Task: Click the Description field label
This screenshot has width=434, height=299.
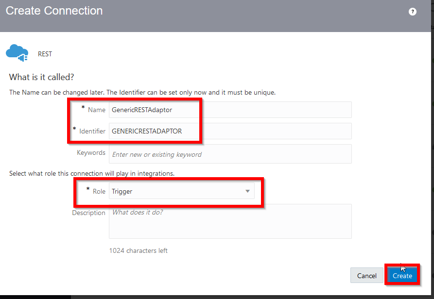Action: click(x=88, y=213)
